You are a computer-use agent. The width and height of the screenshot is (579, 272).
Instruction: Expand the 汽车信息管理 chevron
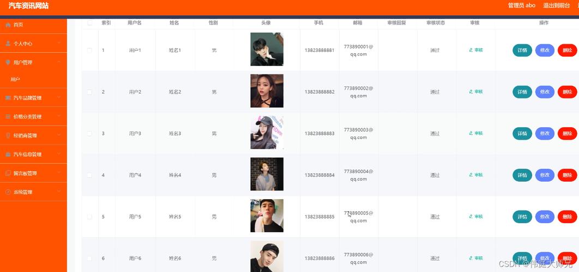pyautogui.click(x=59, y=154)
